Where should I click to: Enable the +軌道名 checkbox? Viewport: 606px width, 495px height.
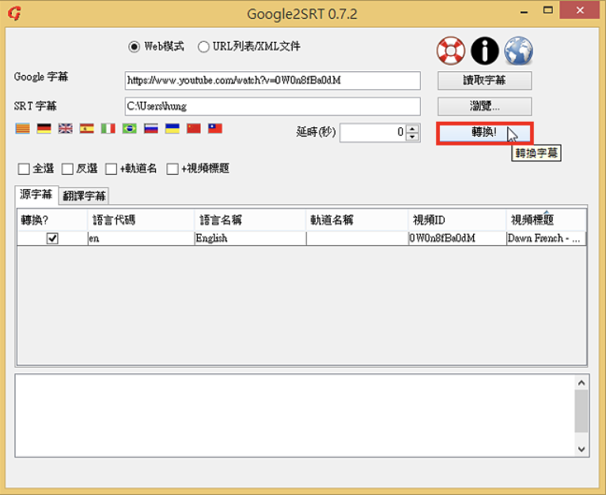point(111,169)
